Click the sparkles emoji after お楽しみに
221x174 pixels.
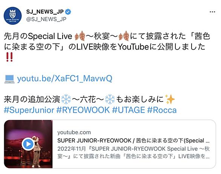point(170,99)
